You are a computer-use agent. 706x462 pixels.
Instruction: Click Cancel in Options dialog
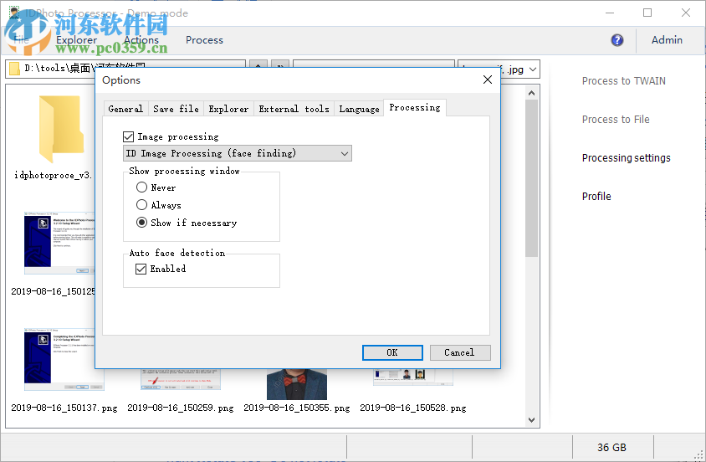(460, 352)
